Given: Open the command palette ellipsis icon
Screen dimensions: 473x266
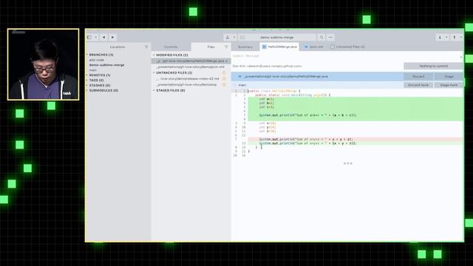Looking at the screenshot, I should 330,38.
